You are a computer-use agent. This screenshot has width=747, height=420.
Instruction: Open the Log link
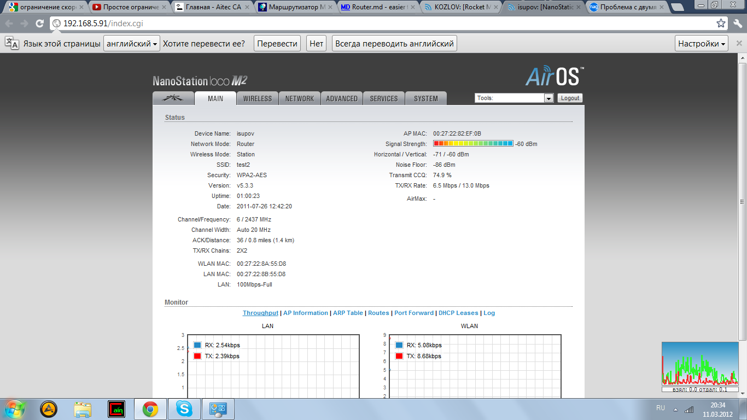pyautogui.click(x=489, y=313)
